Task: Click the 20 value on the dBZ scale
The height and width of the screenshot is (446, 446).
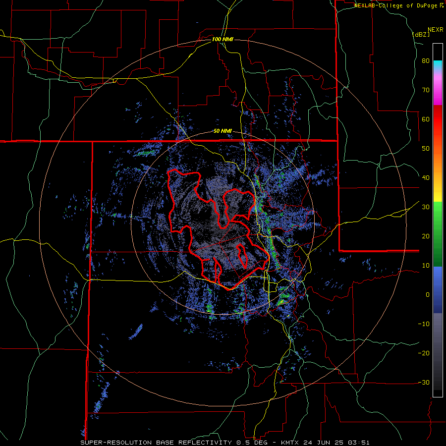Action: click(426, 236)
